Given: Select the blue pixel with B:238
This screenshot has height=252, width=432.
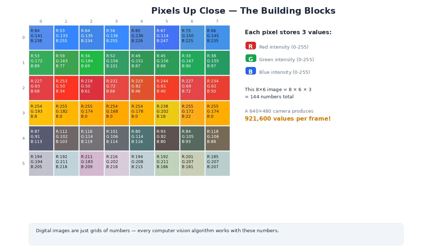Looking at the screenshot, I should pyautogui.click(x=41, y=37).
